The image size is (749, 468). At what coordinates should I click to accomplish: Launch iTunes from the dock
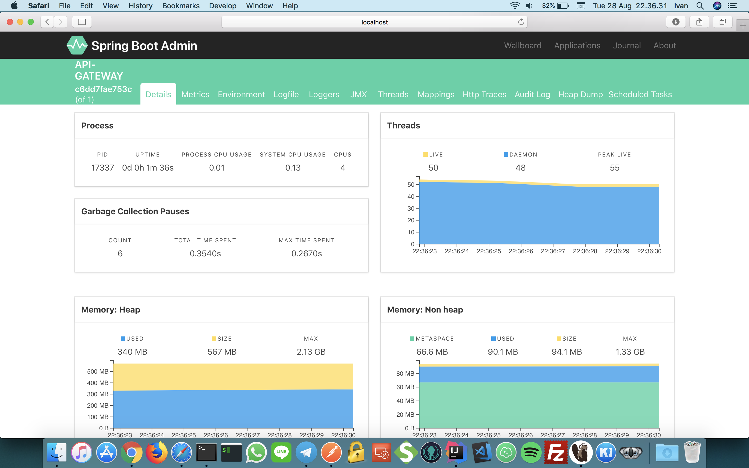coord(82,452)
